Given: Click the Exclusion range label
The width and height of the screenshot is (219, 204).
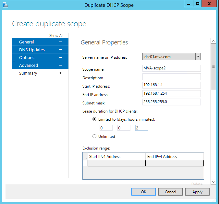Looking at the screenshot, I should pos(96,148).
